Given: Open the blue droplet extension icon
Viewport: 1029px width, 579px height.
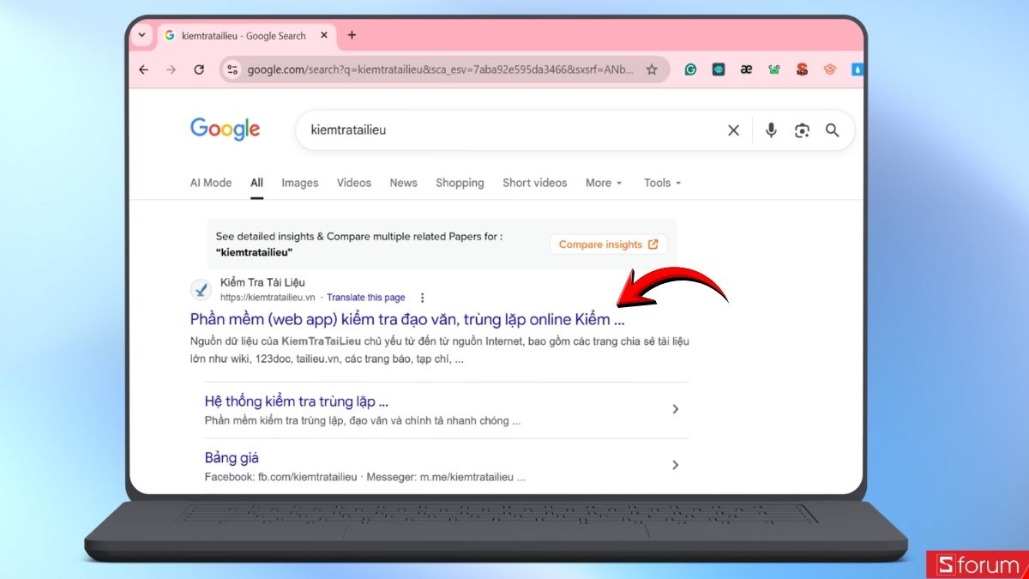Looking at the screenshot, I should click(x=857, y=69).
